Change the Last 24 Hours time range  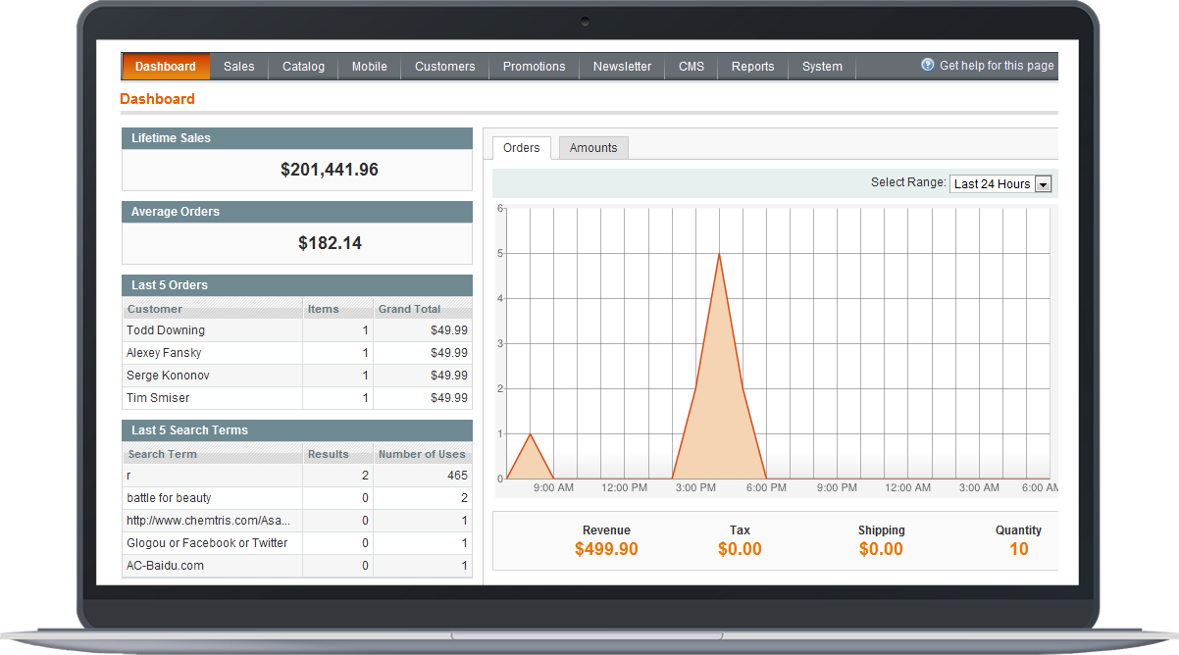996,183
